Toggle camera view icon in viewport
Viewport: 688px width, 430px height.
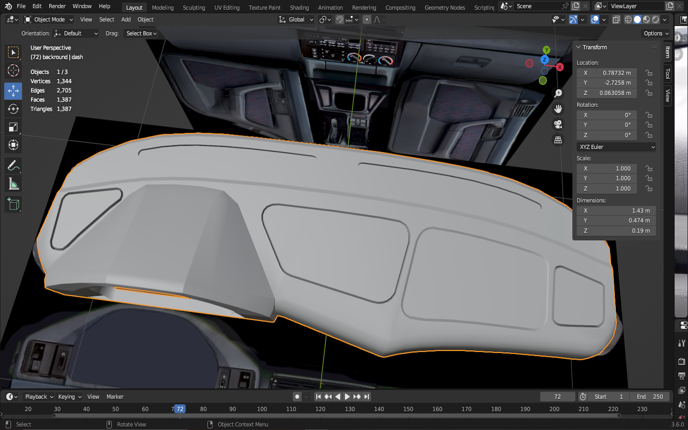coord(558,125)
